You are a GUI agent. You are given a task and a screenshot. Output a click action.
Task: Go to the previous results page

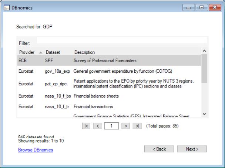tap(97, 126)
